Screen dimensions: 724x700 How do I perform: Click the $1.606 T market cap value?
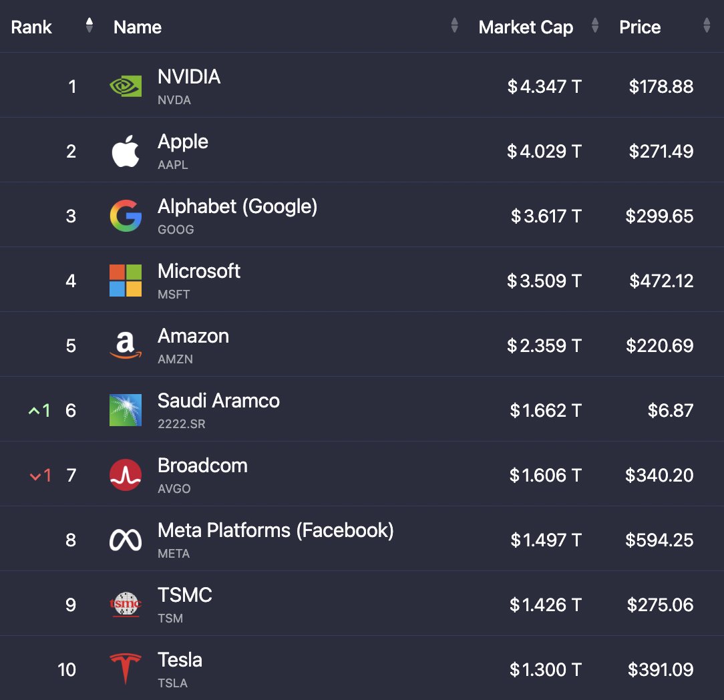pyautogui.click(x=545, y=475)
